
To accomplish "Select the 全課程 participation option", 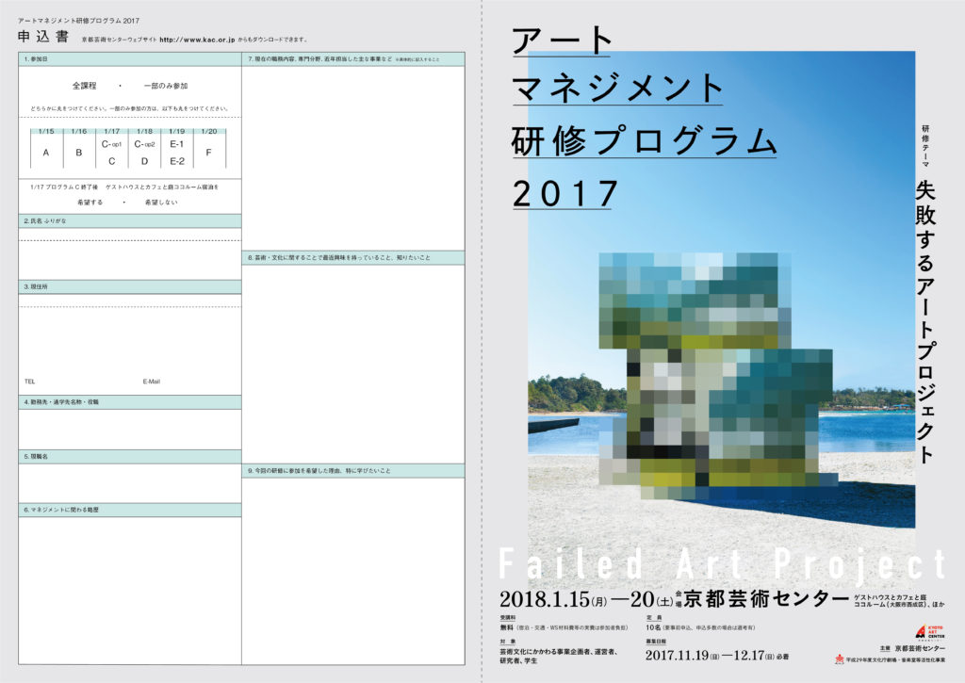I will tap(84, 86).
